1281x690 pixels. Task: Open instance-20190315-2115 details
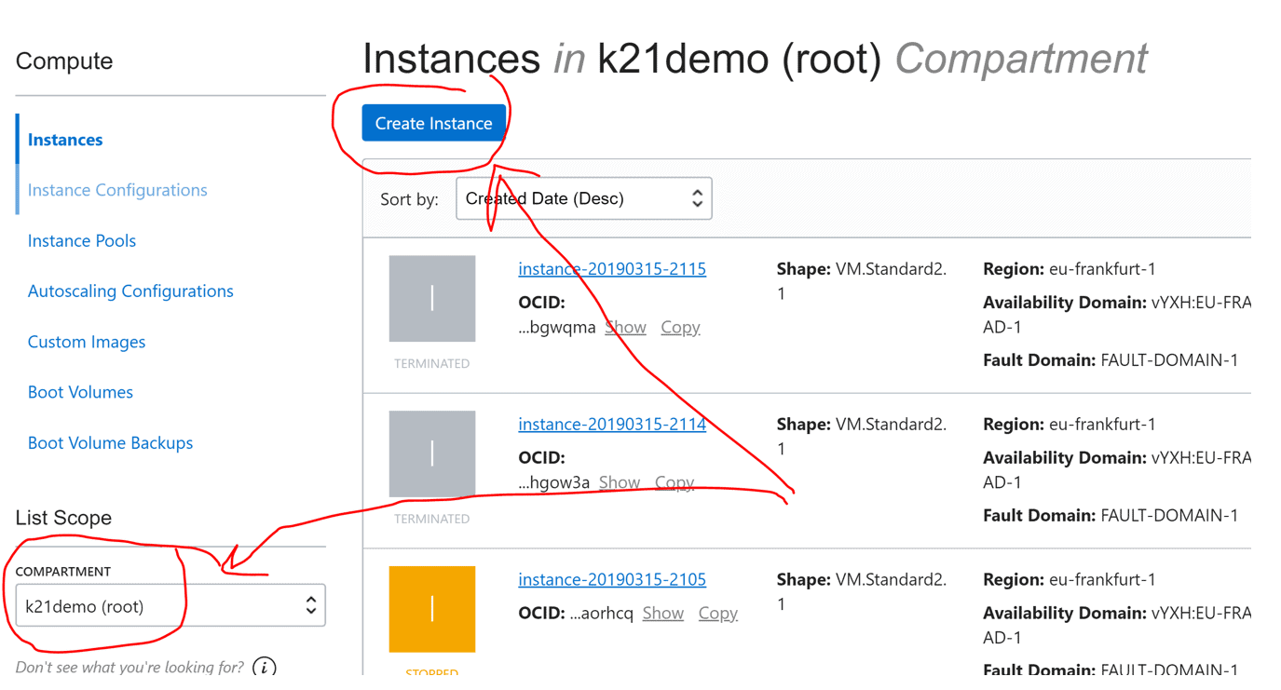click(x=612, y=268)
